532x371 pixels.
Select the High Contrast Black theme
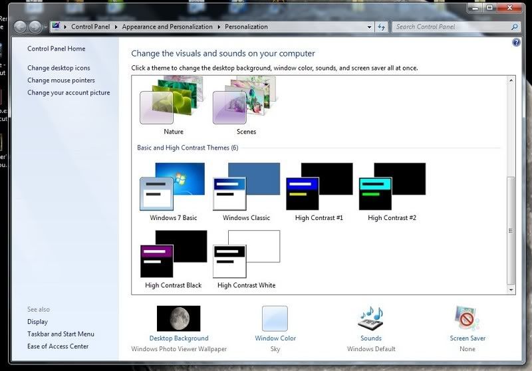(x=174, y=254)
